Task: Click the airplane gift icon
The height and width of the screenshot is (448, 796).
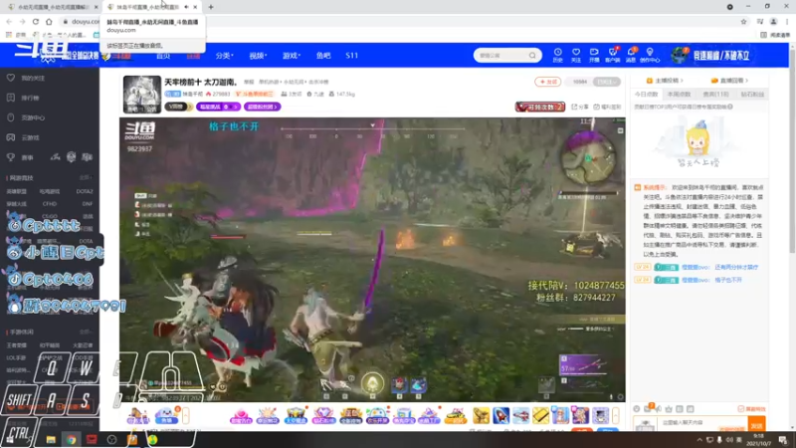Action: tap(520, 415)
